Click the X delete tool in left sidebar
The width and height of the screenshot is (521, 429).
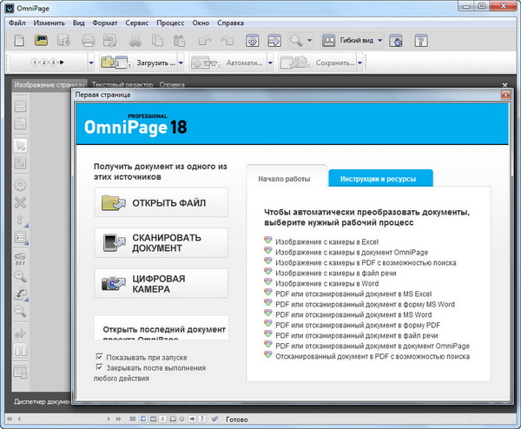tap(20, 203)
